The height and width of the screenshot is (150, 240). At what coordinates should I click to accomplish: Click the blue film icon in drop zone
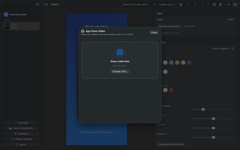pos(120,52)
